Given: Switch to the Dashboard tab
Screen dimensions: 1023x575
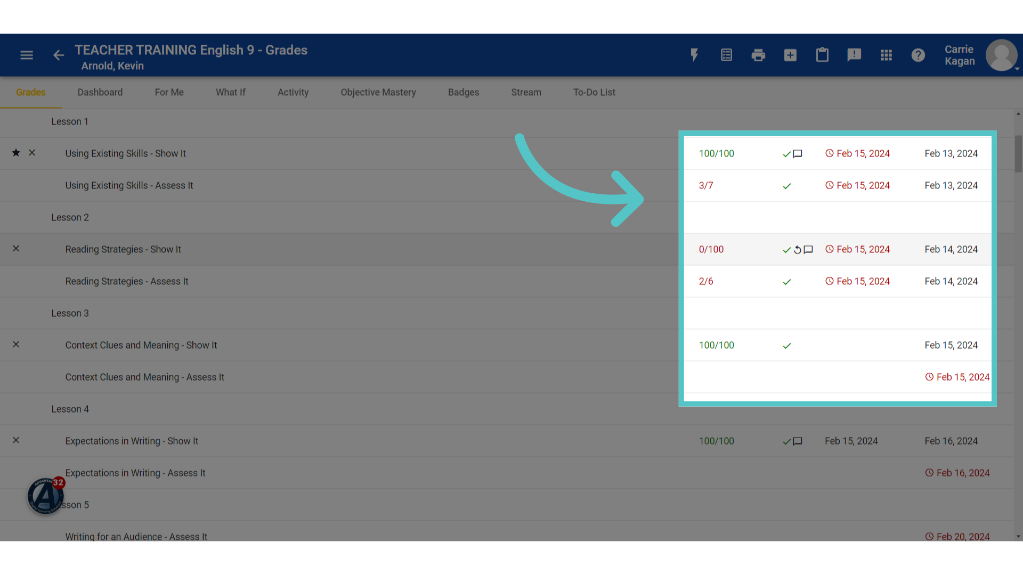Looking at the screenshot, I should pyautogui.click(x=100, y=92).
